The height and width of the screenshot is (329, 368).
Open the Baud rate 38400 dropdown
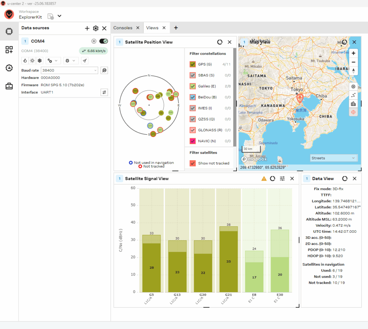point(69,70)
